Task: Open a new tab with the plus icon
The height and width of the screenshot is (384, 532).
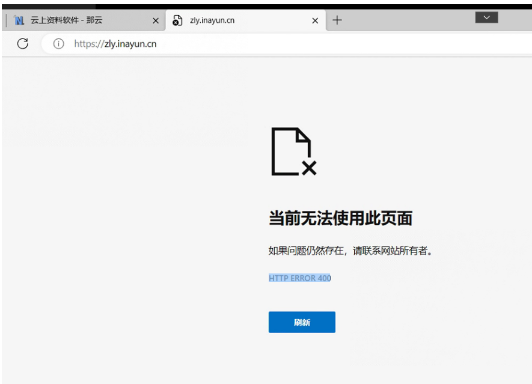Action: coord(337,20)
